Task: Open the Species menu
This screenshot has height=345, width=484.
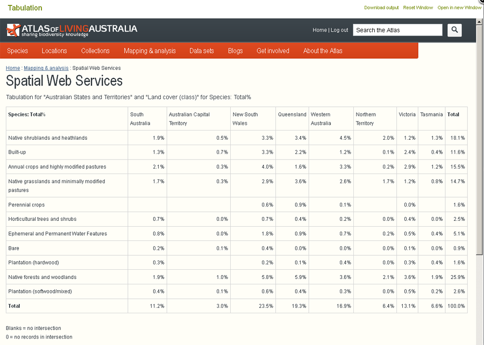Action: pos(18,51)
